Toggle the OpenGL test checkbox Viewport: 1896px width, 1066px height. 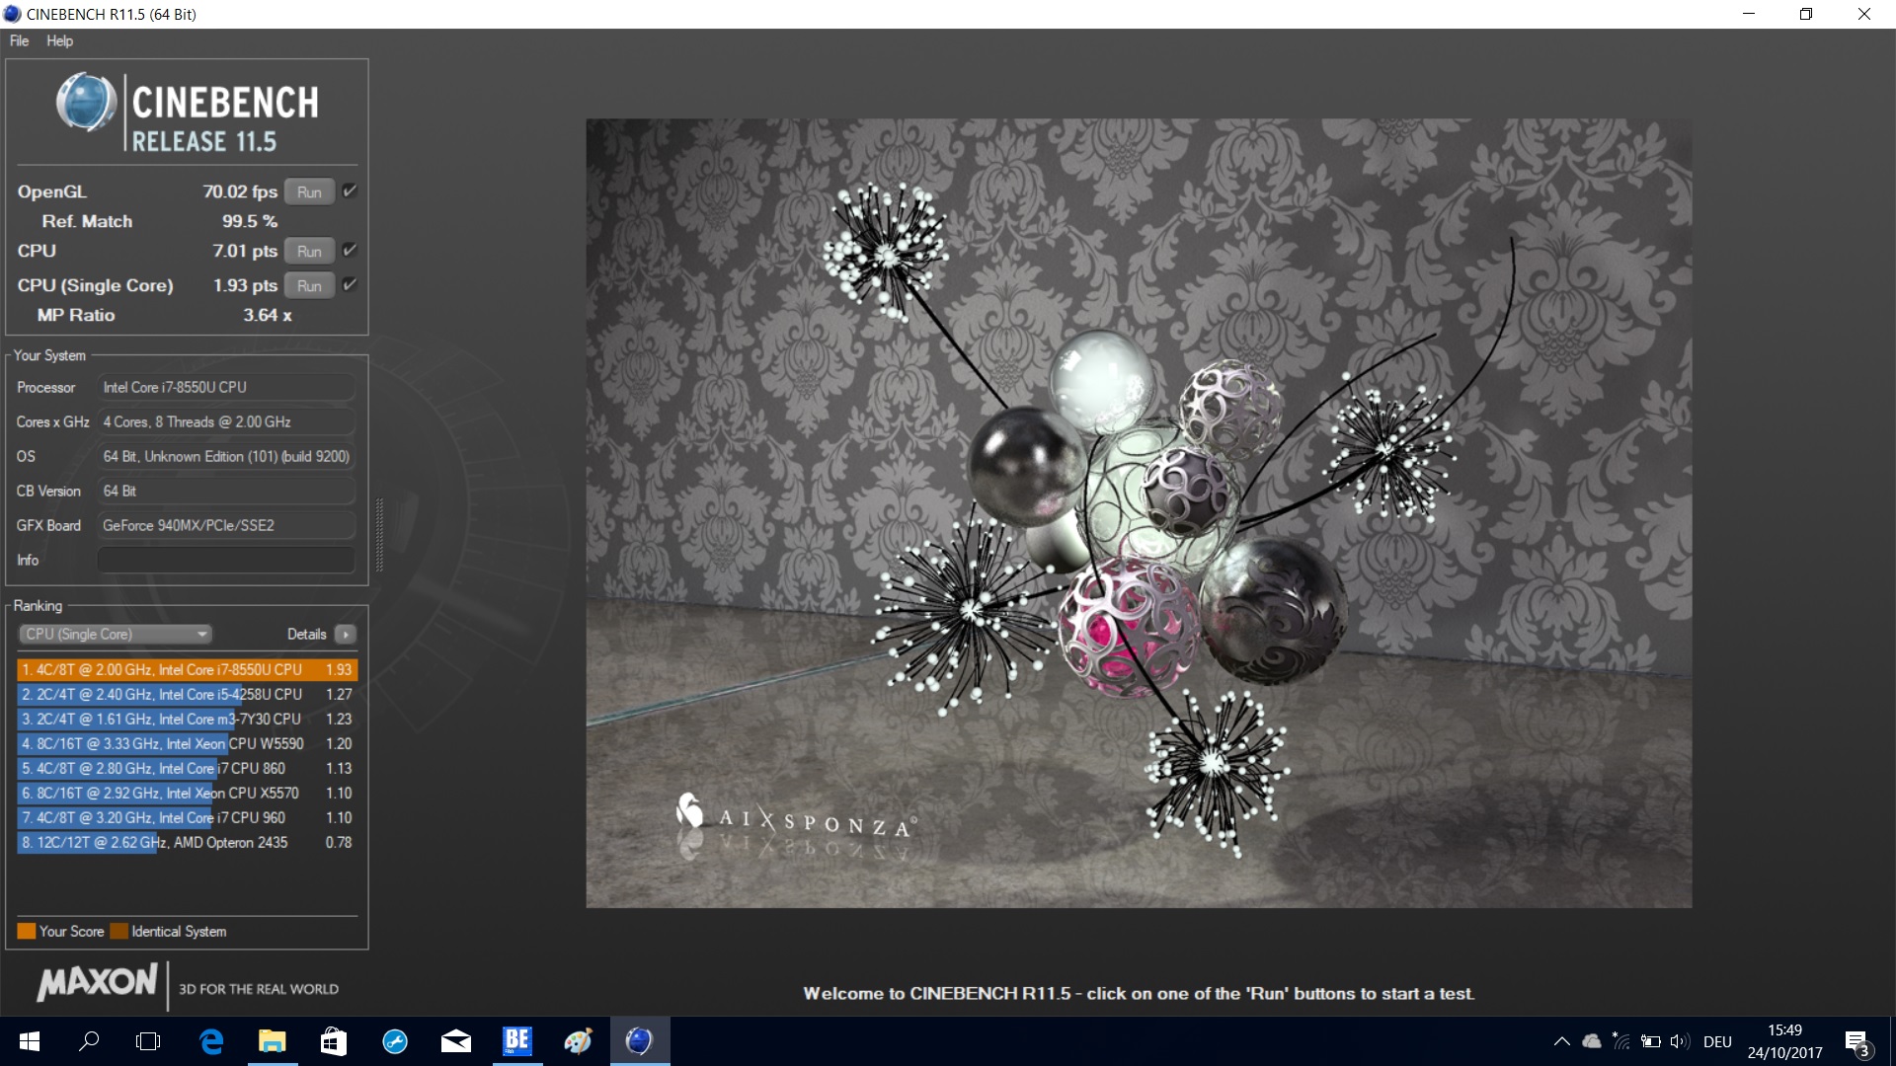349,191
